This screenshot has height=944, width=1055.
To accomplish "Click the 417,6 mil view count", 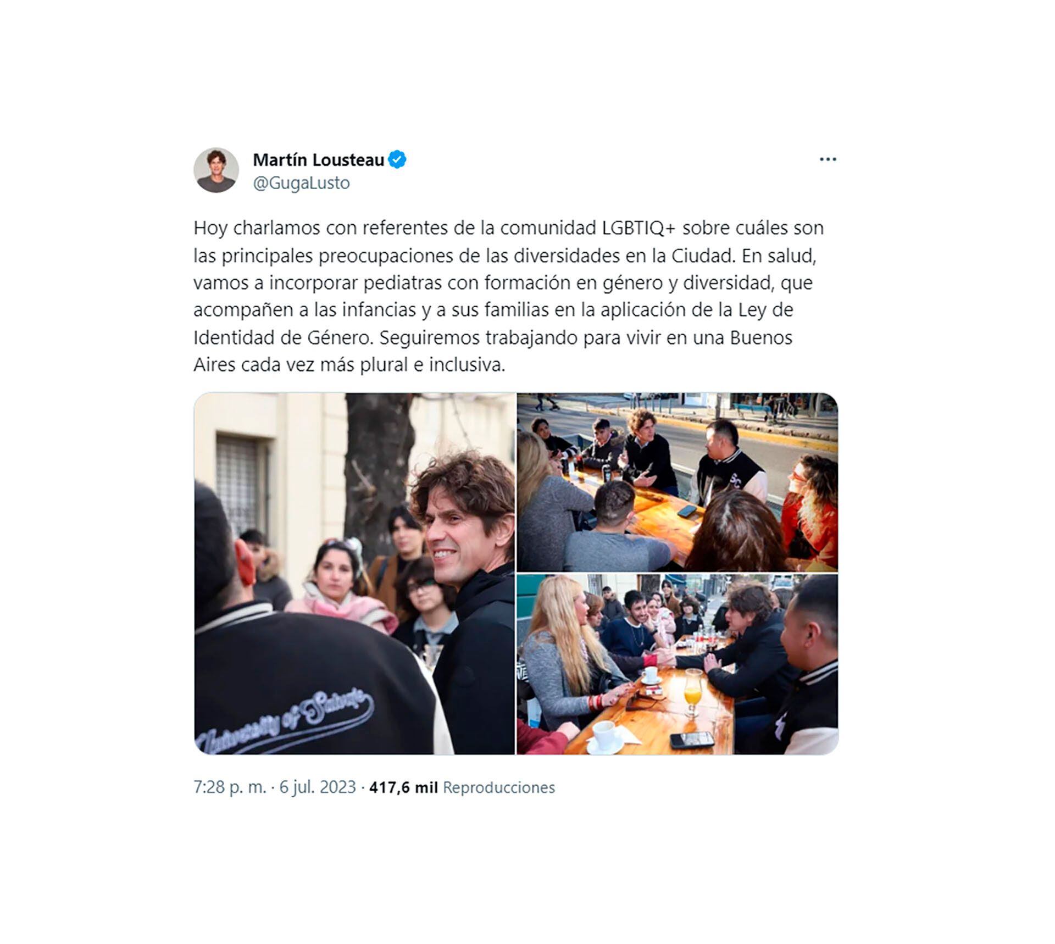I will (403, 787).
